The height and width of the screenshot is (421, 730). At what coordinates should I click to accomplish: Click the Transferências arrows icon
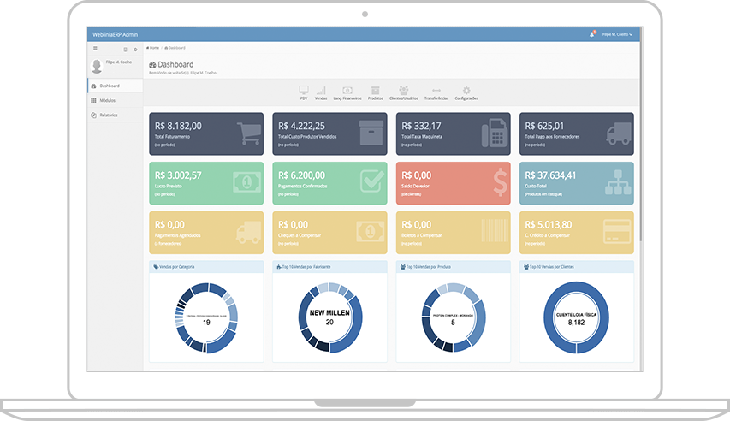tap(436, 91)
